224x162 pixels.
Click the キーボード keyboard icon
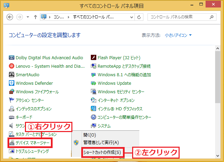11,117
